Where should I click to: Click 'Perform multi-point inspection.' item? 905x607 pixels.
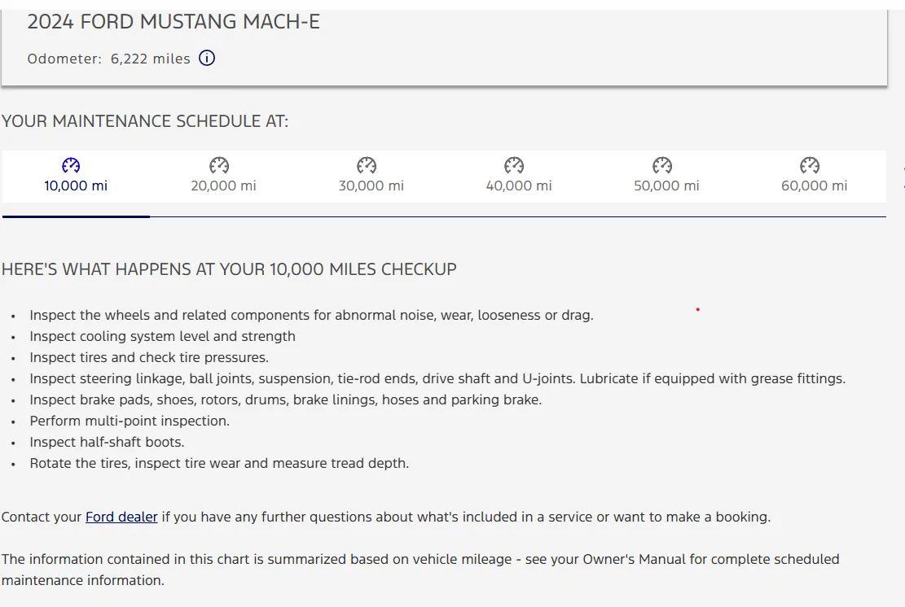[x=130, y=421]
